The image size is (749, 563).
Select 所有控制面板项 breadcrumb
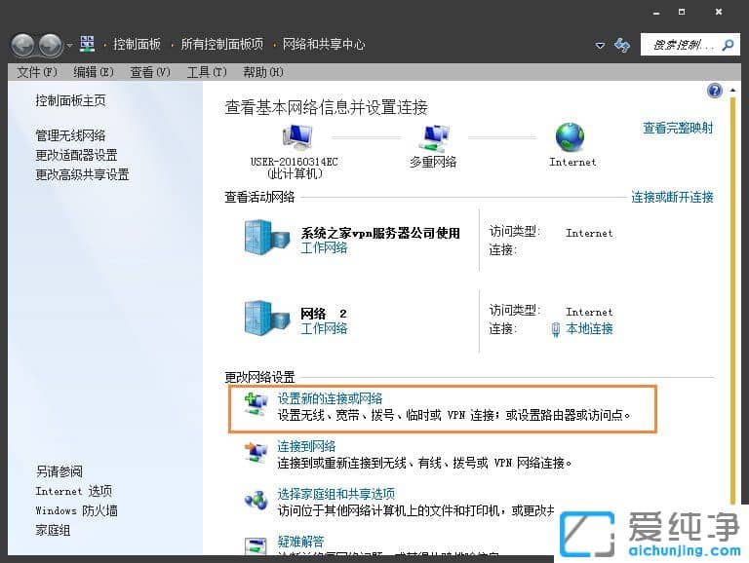(221, 45)
